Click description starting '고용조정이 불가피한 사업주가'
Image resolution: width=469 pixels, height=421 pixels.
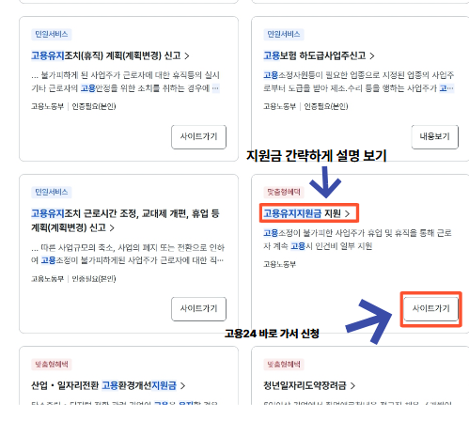click(357, 240)
